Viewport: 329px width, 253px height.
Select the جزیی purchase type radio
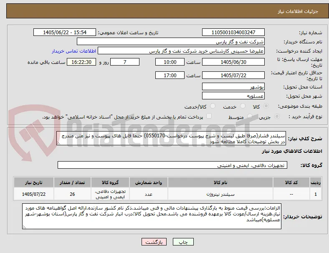[277, 116]
